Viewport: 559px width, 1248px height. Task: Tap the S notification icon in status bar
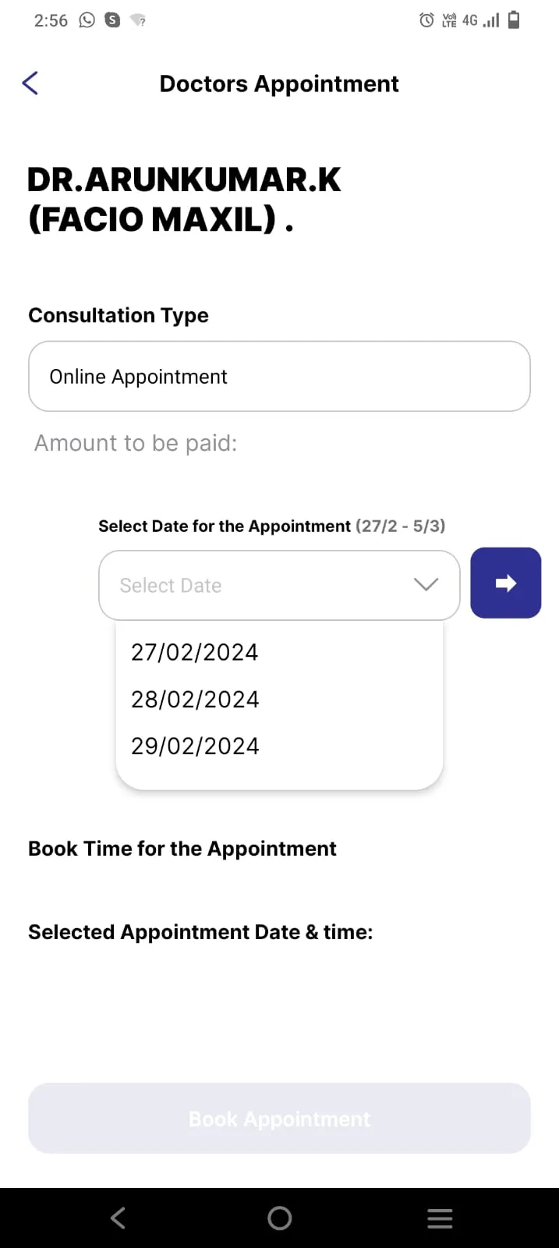(x=111, y=20)
